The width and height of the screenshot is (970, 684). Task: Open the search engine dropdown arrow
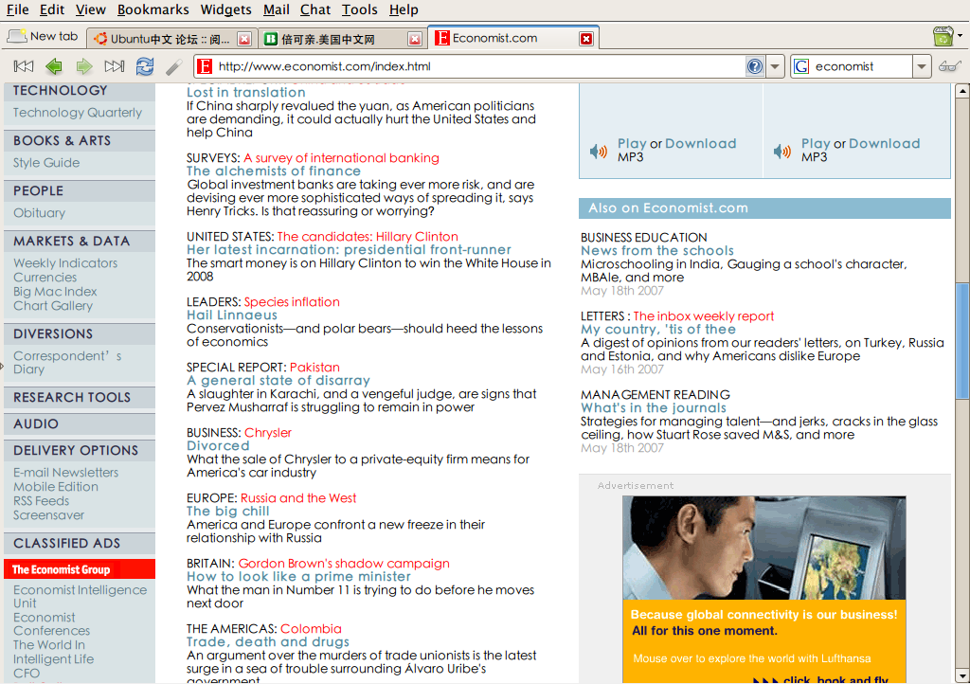tap(922, 66)
